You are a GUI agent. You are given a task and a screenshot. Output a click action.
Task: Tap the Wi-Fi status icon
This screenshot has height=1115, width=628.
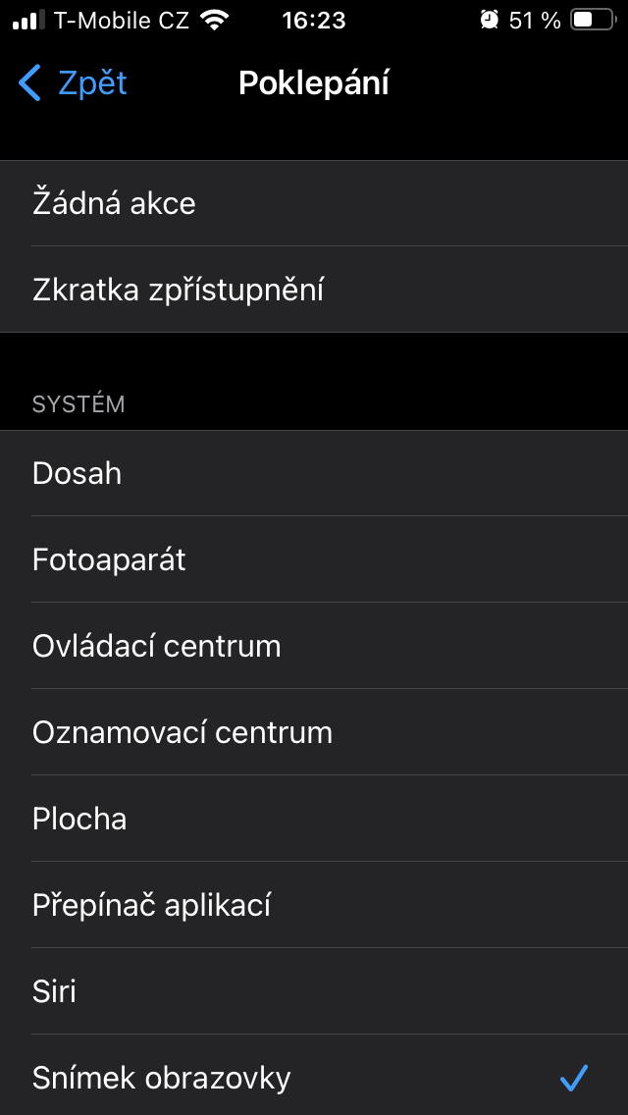(x=213, y=20)
